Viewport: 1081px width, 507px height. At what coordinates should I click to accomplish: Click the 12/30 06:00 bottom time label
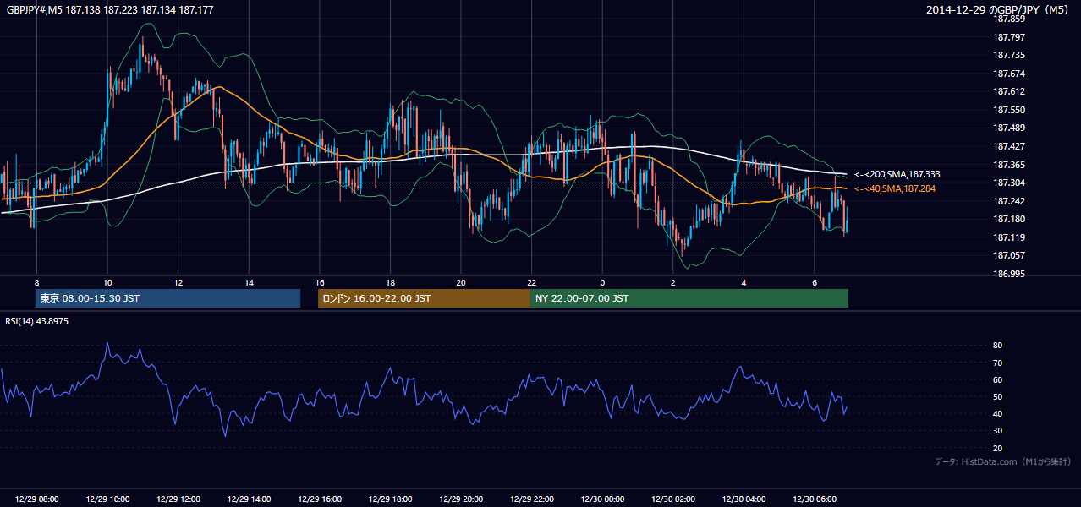point(815,499)
